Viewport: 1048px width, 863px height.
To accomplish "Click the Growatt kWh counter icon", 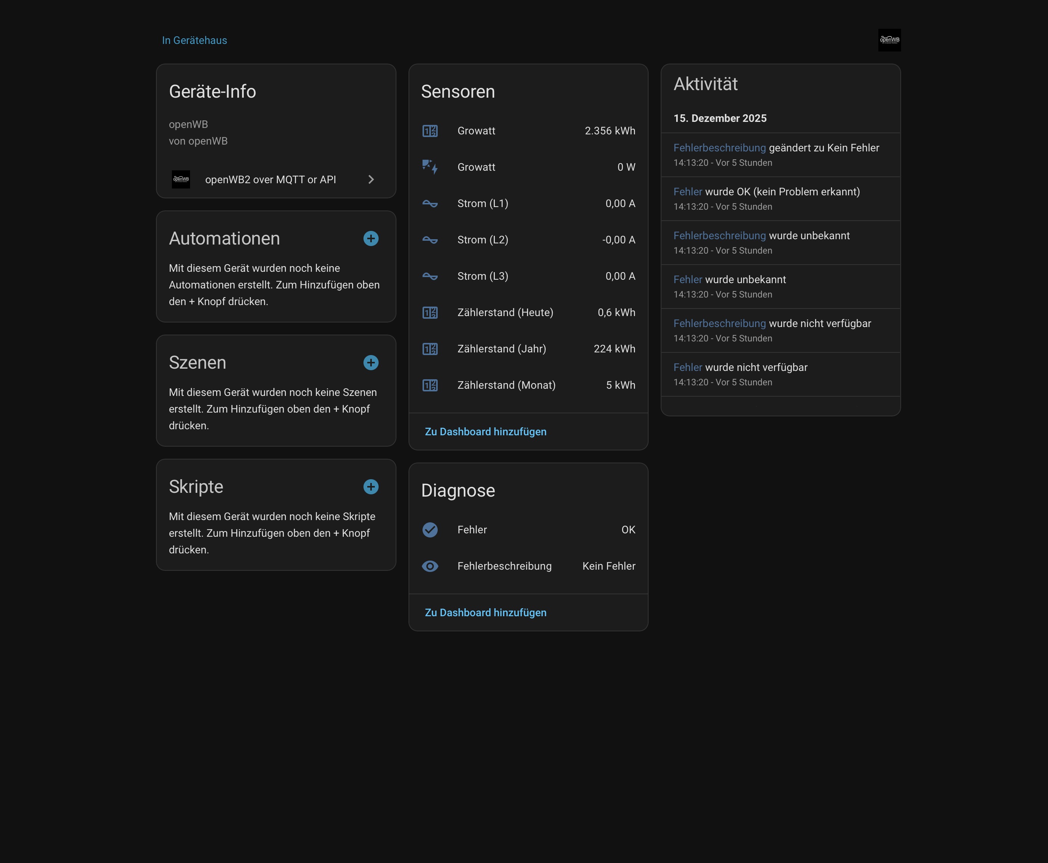I will coord(430,131).
